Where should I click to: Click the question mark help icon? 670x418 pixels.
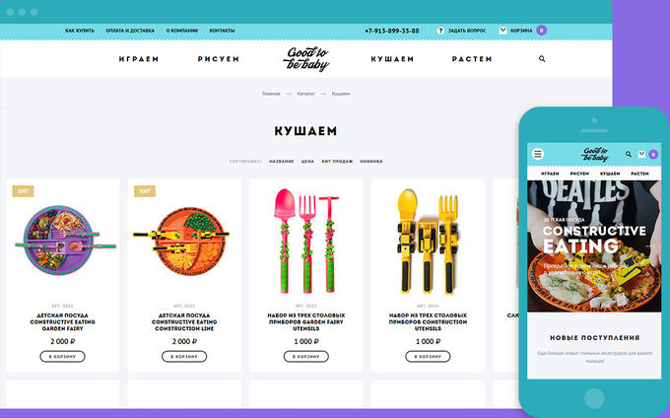pos(440,31)
